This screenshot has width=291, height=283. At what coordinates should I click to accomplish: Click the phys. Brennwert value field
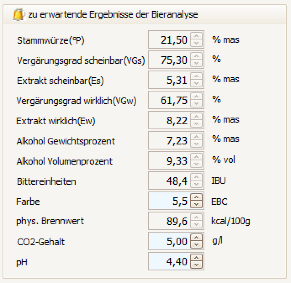click(169, 221)
